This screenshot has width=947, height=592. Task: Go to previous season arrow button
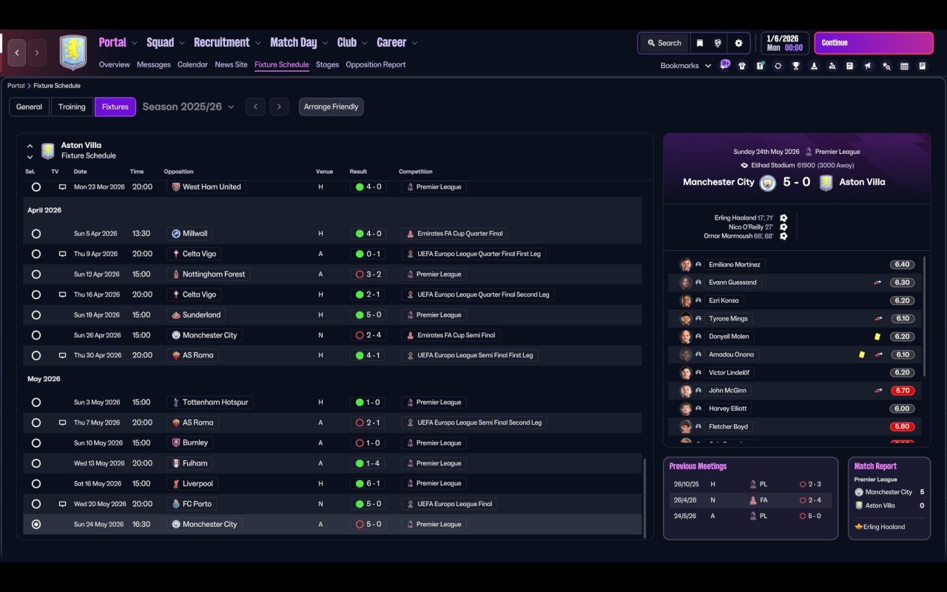click(x=255, y=107)
